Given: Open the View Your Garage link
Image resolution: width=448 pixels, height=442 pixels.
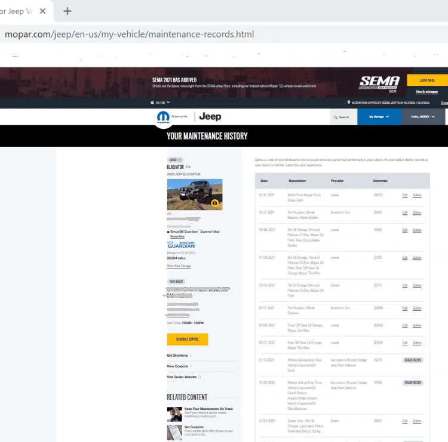Looking at the screenshot, I should pos(179,265).
